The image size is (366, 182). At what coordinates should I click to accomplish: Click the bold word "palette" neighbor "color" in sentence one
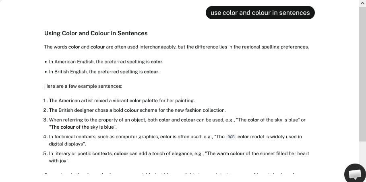pyautogui.click(x=135, y=101)
